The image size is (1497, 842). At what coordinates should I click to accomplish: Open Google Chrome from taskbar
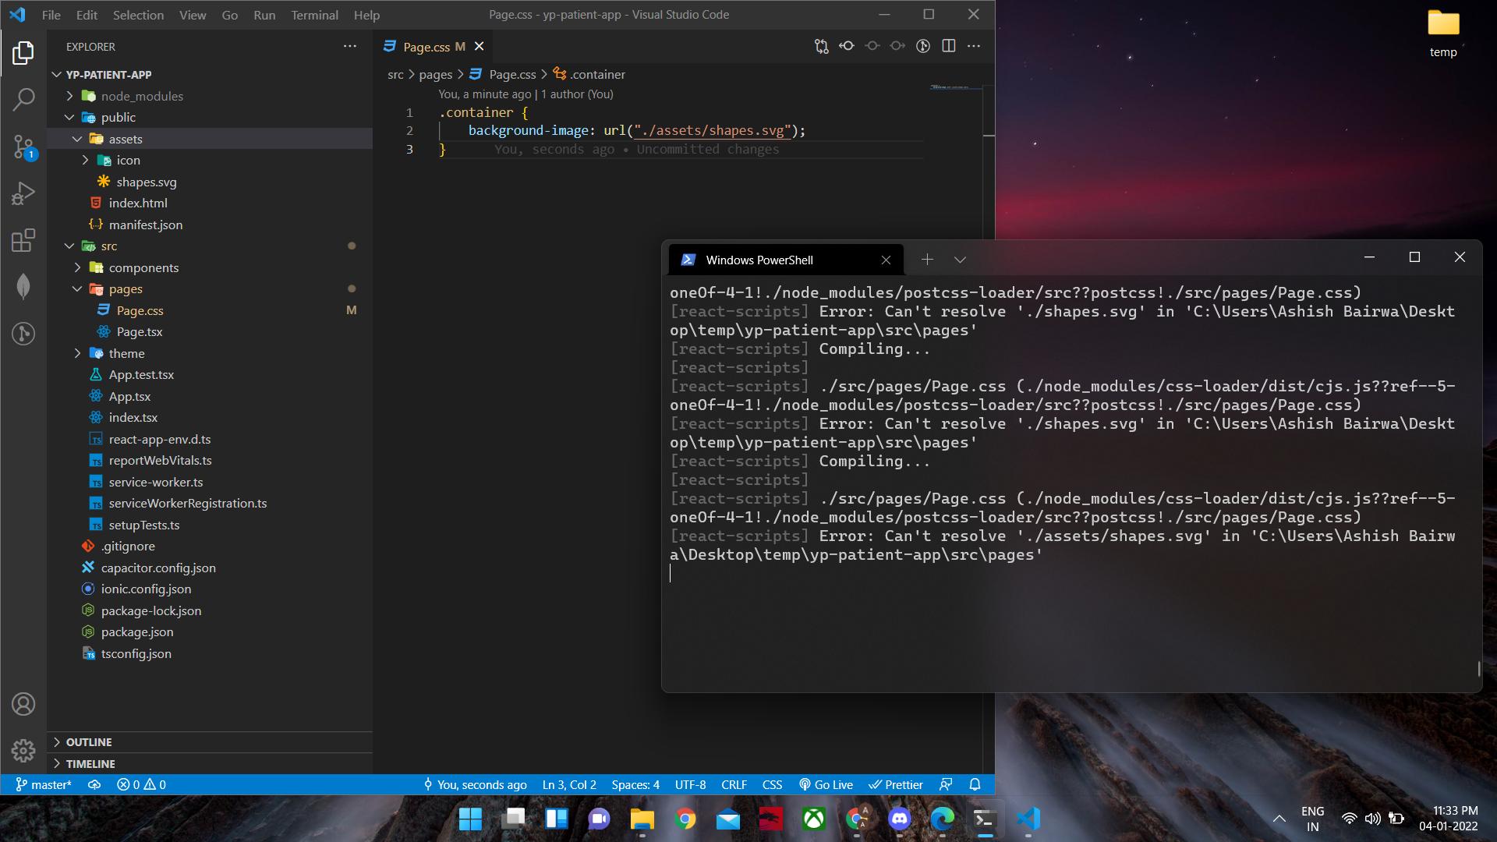685,819
